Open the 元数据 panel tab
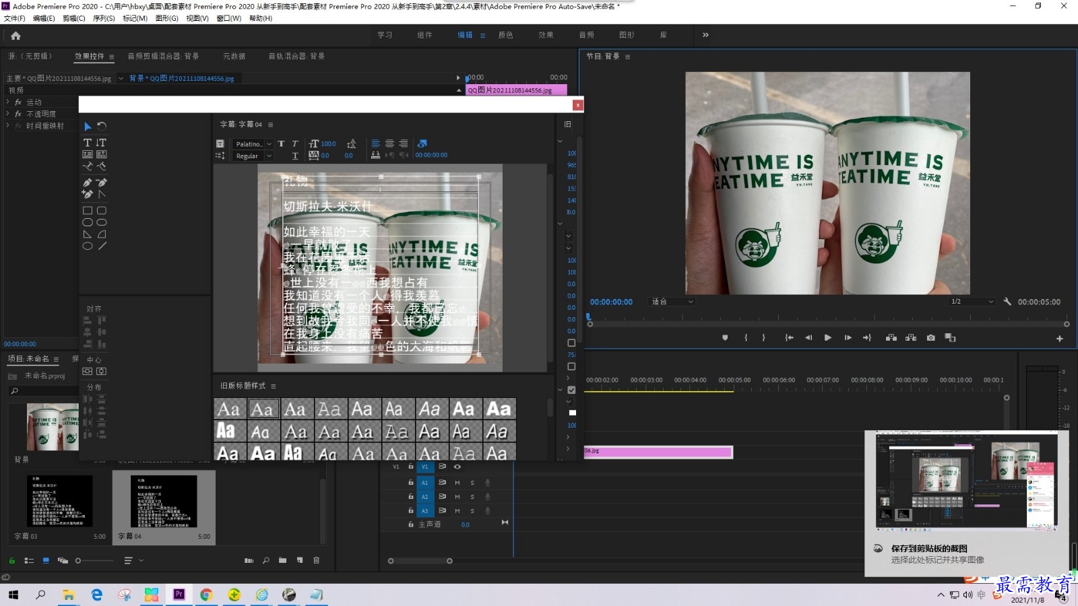Screen dimensions: 1078x606 (234, 57)
